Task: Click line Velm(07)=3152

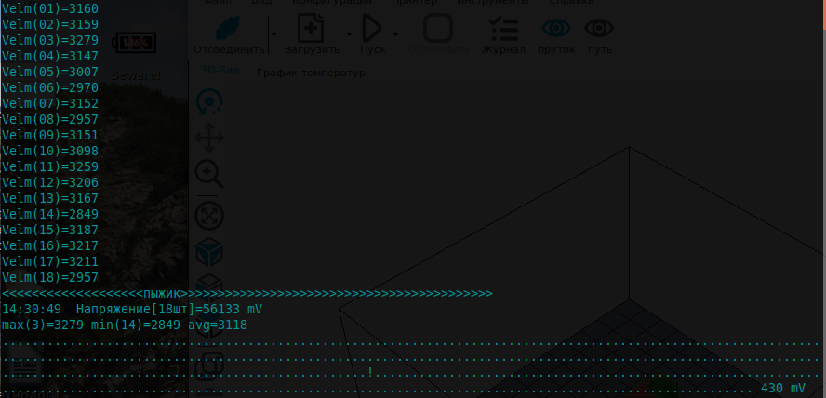Action: (50, 104)
